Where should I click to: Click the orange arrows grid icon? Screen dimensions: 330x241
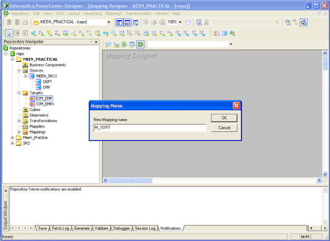(216, 33)
